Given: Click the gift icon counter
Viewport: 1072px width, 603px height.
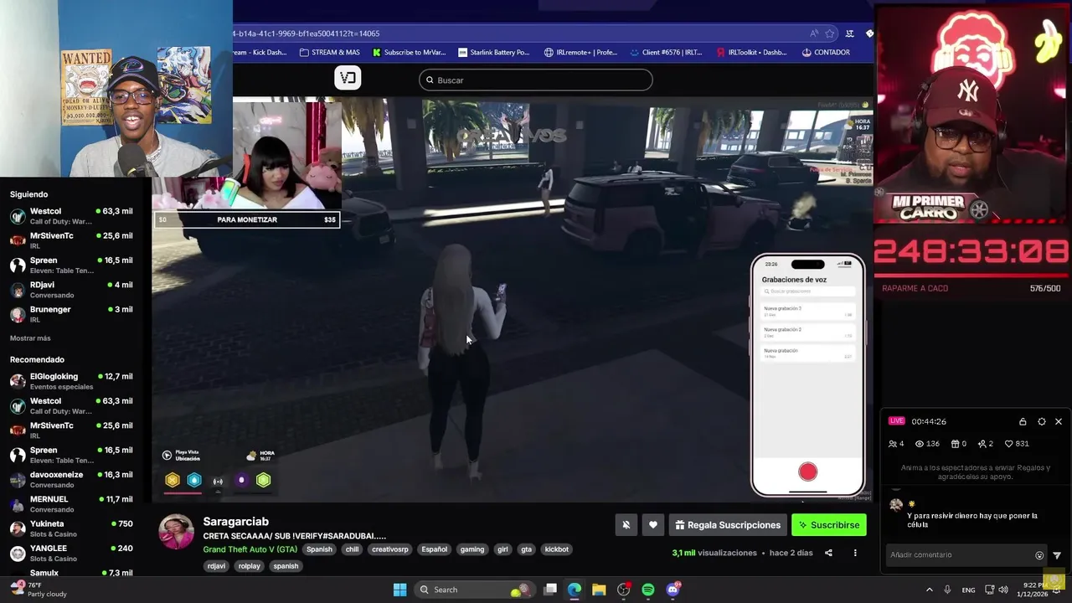Looking at the screenshot, I should click(958, 444).
